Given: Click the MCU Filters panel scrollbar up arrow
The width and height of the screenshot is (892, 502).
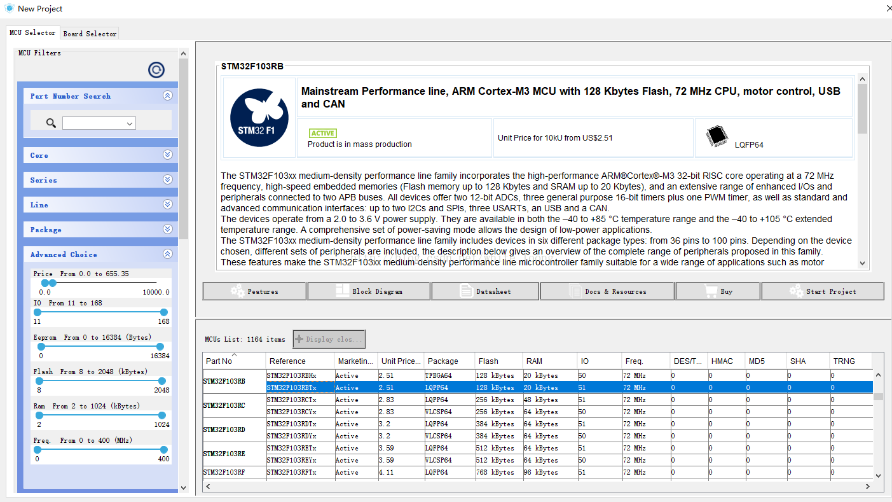Looking at the screenshot, I should 183,54.
